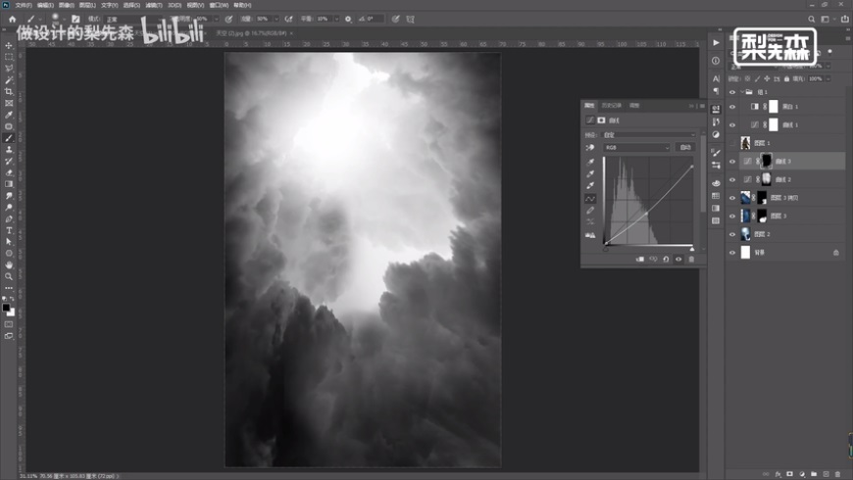Show the hidden 图层 1 layer
The width and height of the screenshot is (853, 480).
[x=731, y=143]
